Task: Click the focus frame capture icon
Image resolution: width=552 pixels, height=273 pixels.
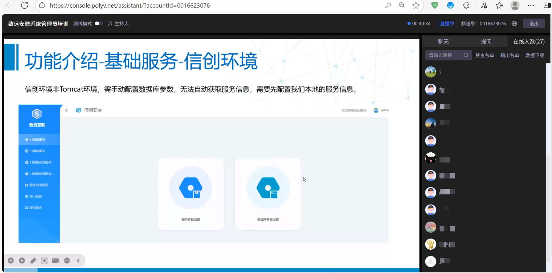Action: pyautogui.click(x=44, y=261)
